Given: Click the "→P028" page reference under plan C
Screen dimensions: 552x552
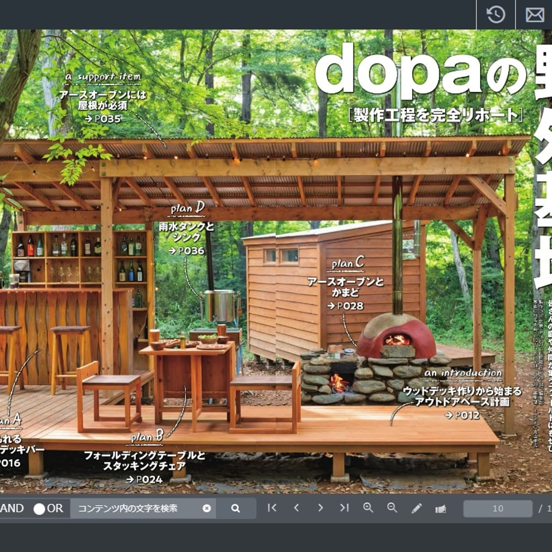Looking at the screenshot, I should click(x=345, y=306).
